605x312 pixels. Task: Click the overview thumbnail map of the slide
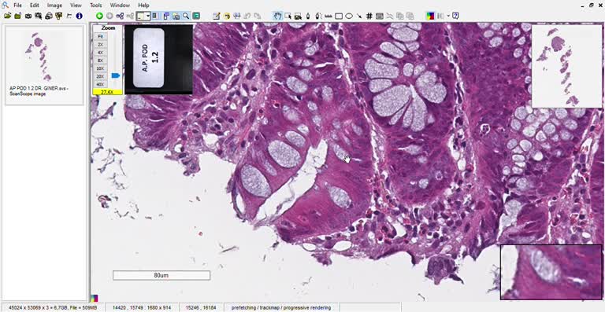pyautogui.click(x=566, y=66)
